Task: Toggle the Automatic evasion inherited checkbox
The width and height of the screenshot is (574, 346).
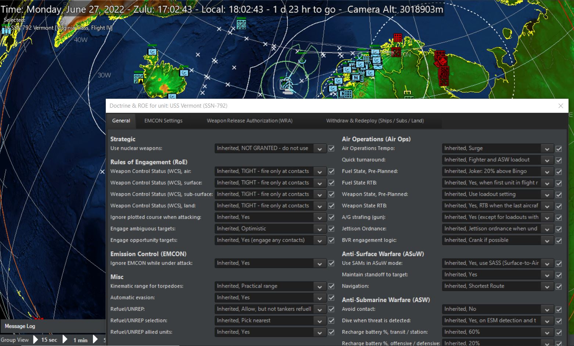Action: [x=331, y=298]
